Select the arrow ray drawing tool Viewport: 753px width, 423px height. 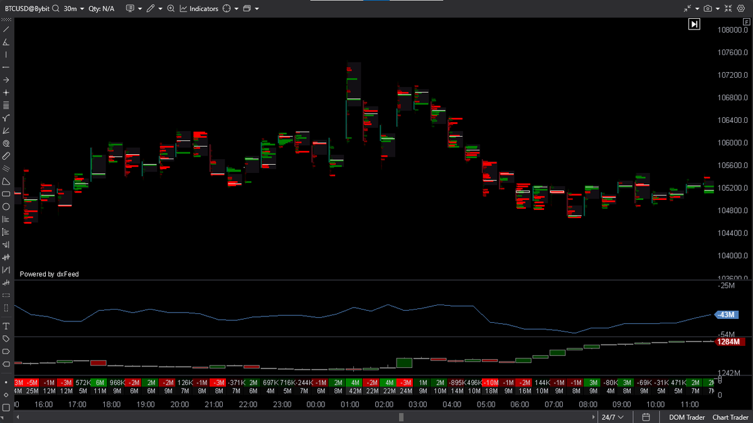click(x=6, y=80)
